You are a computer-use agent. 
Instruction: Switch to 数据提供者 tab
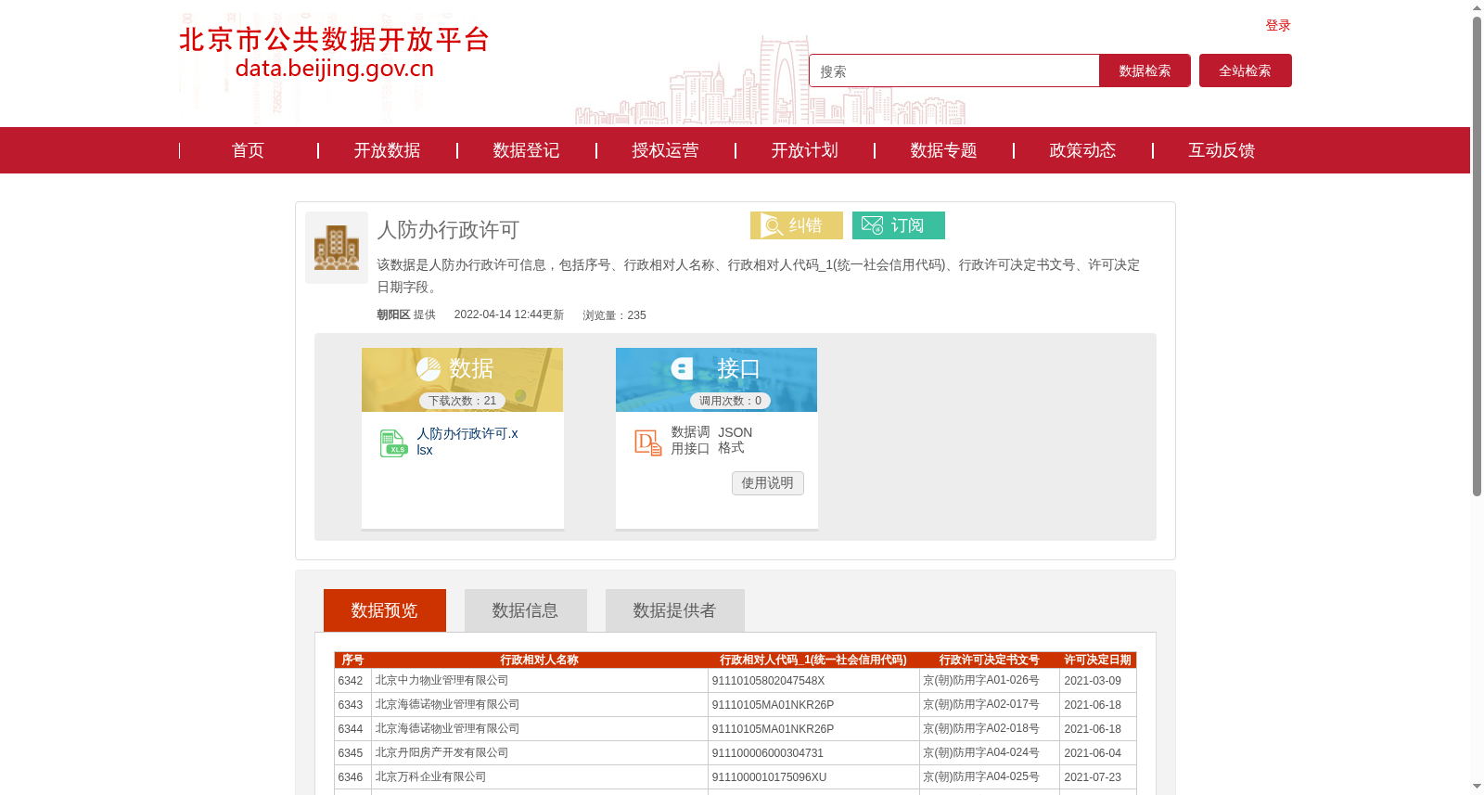675,610
